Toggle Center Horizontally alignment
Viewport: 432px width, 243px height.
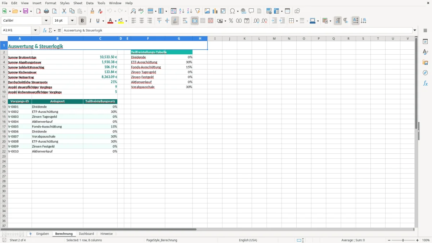tap(142, 21)
